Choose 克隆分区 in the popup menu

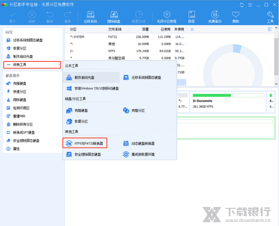(x=134, y=111)
